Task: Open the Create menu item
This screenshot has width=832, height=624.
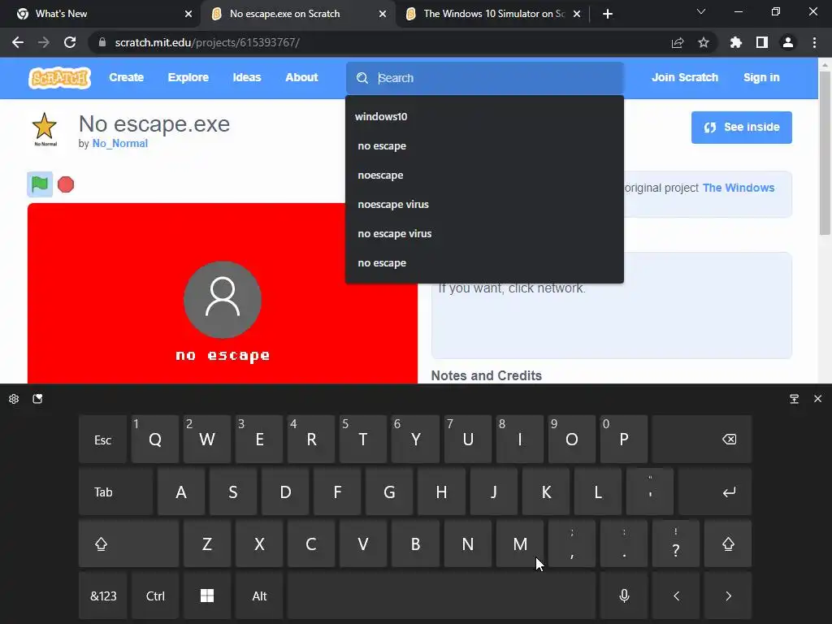Action: (126, 77)
